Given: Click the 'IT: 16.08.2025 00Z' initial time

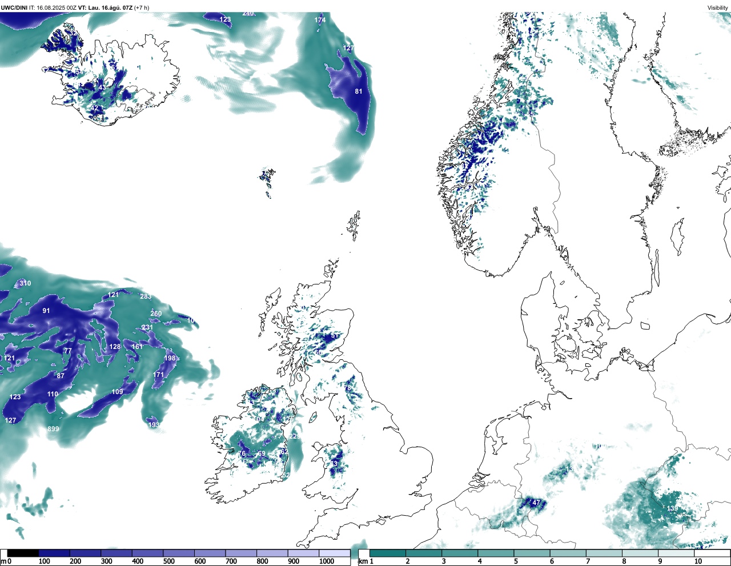Looking at the screenshot, I should [x=53, y=7].
